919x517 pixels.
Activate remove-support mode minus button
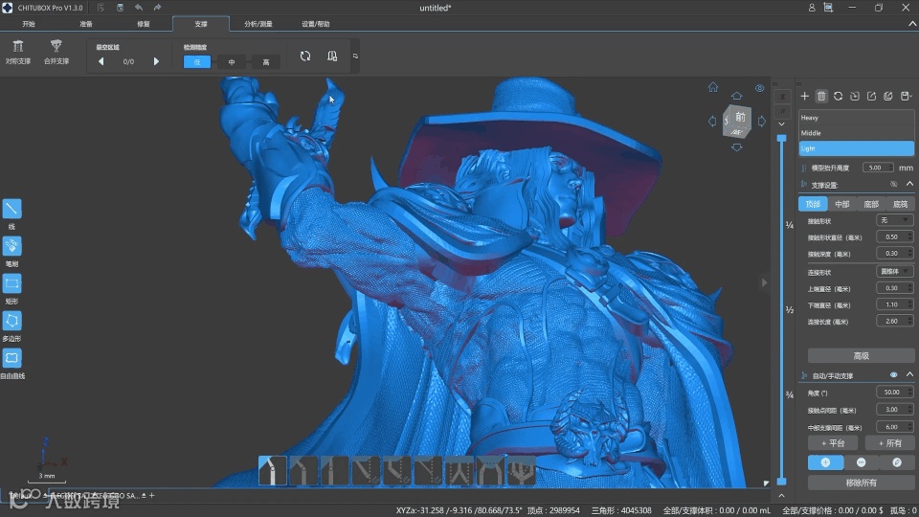861,462
